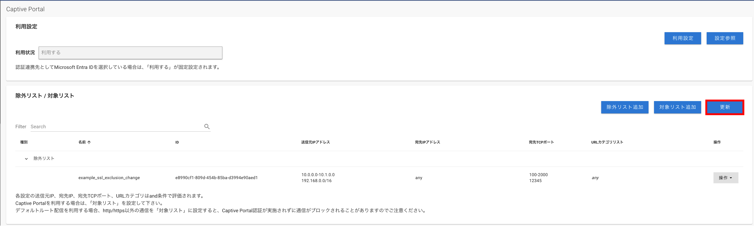Click the 除外リスト / 対象リスト section heading
This screenshot has width=754, height=226.
45,96
